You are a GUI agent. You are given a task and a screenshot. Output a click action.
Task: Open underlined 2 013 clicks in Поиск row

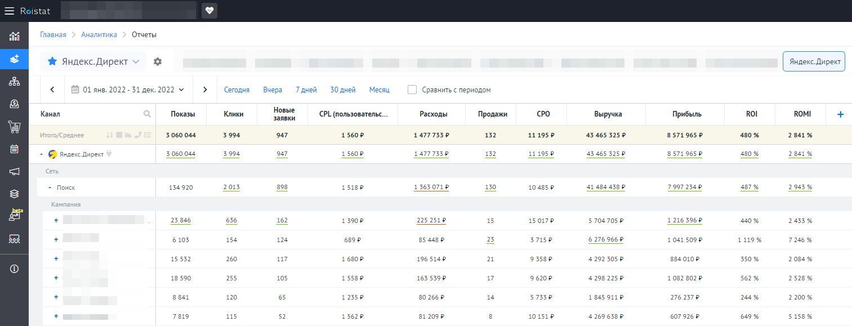[231, 187]
